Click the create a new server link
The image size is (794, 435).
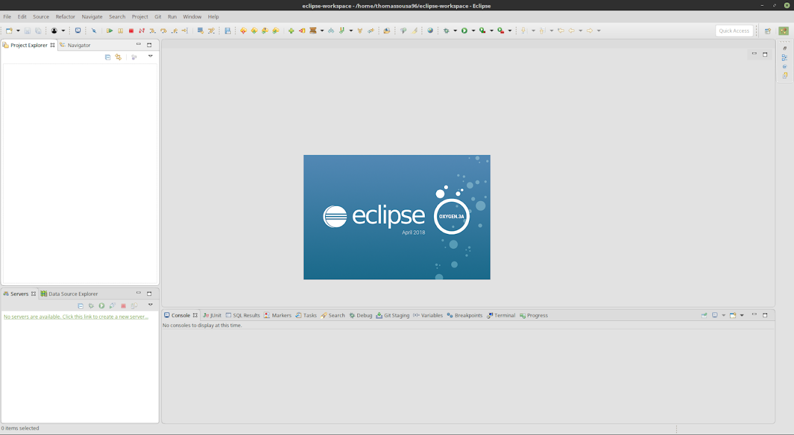[x=76, y=317]
